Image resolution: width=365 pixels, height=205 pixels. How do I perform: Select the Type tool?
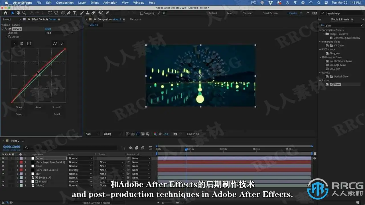coord(75,13)
